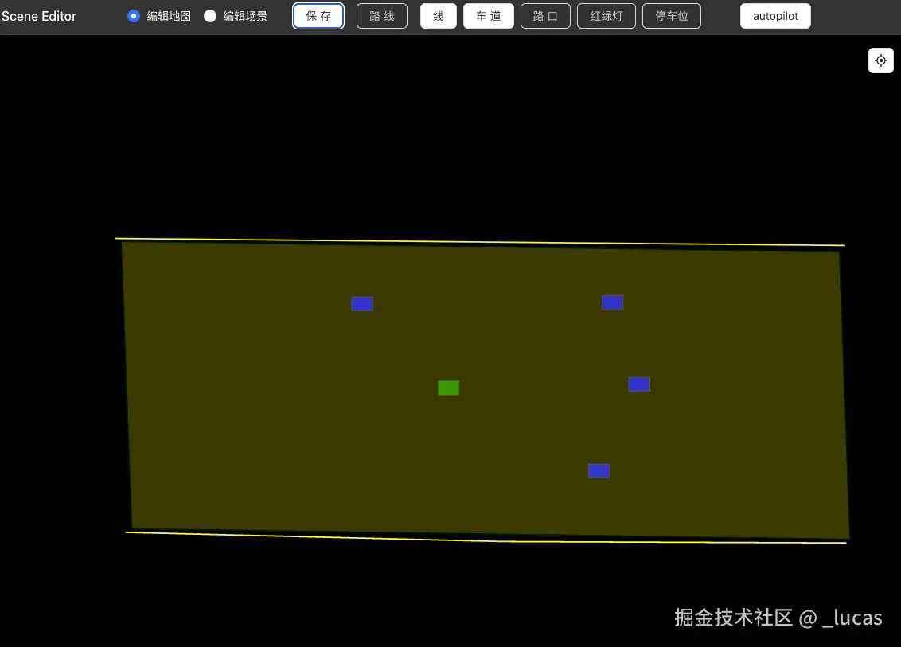Click the 红绿灯 (Traffic Light) button
This screenshot has height=647, width=901.
(606, 16)
